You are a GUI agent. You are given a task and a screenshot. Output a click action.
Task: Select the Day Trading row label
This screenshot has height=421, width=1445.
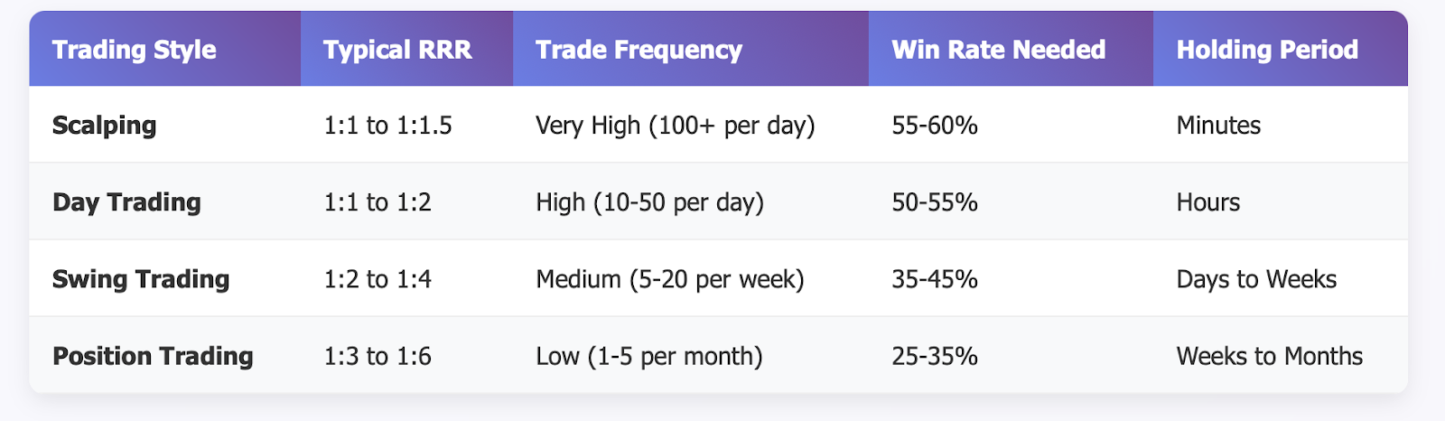pyautogui.click(x=126, y=201)
